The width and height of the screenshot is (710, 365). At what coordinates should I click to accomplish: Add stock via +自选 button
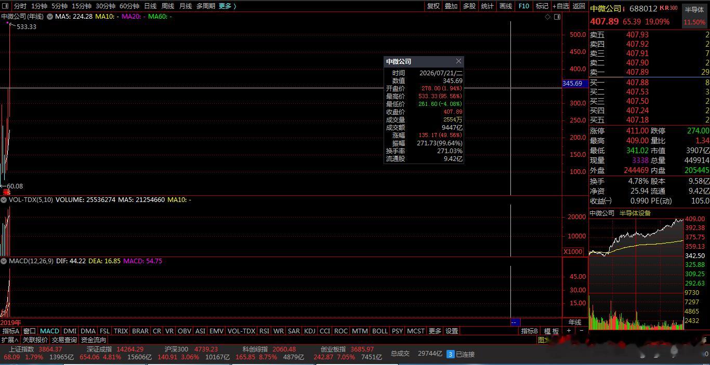click(561, 6)
